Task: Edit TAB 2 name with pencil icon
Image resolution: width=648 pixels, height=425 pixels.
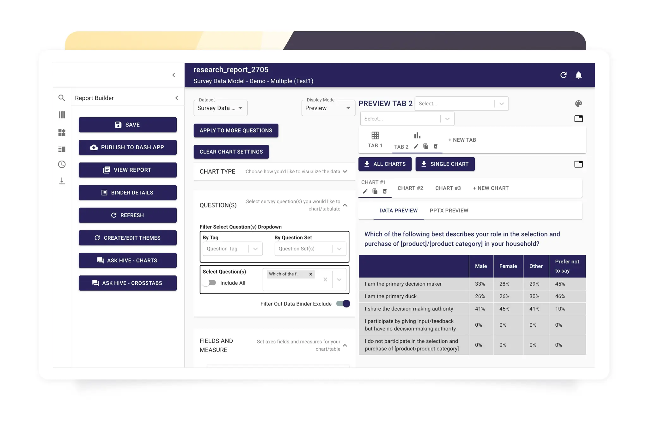Action: tap(416, 146)
